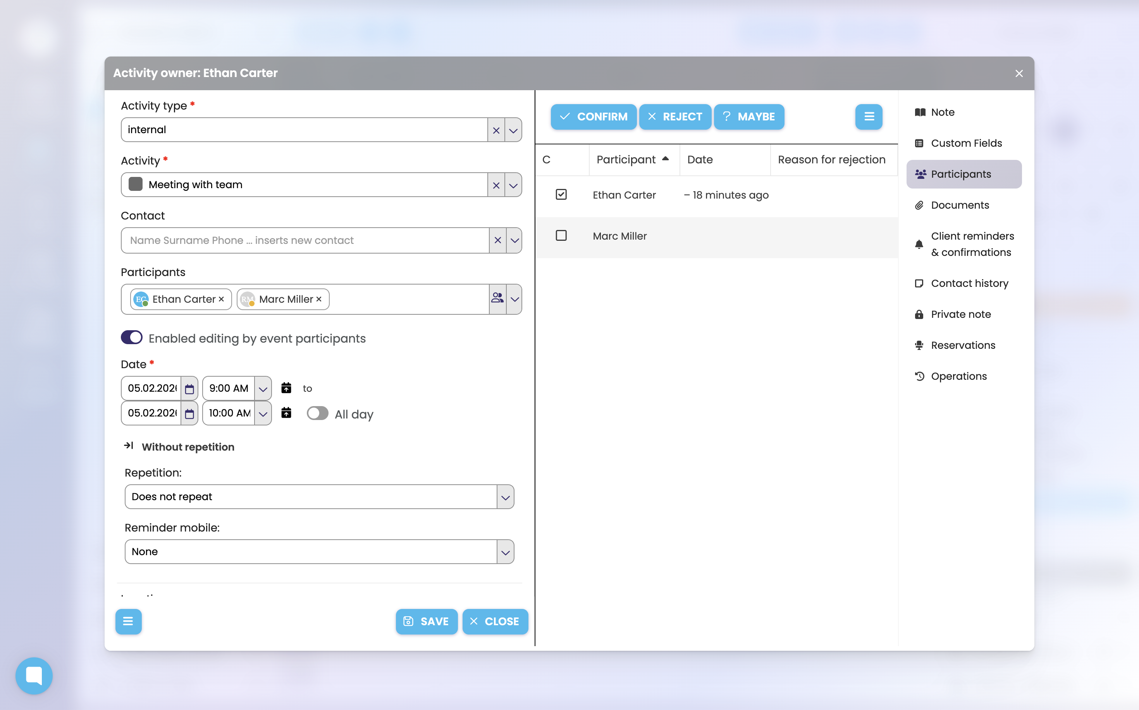Image resolution: width=1139 pixels, height=710 pixels.
Task: Expand the Repetition dropdown
Action: coord(505,497)
